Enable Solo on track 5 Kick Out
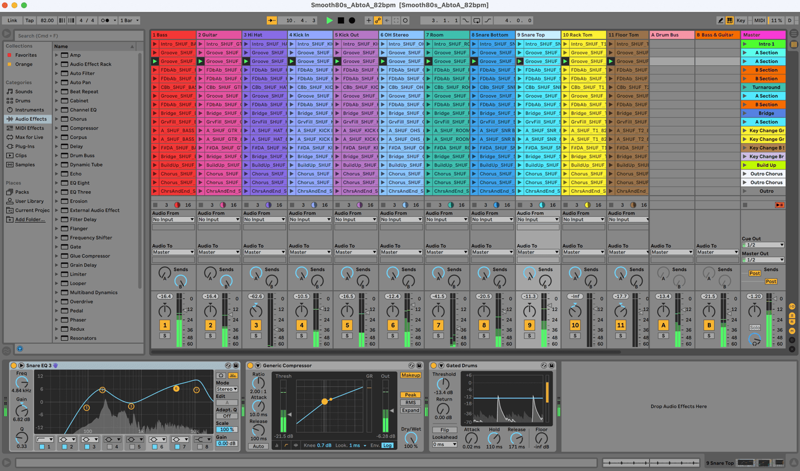The height and width of the screenshot is (471, 800). click(347, 336)
